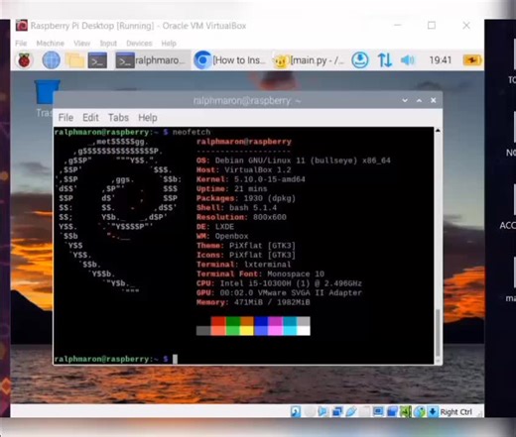Click the terminal vertical scrollbar thumb
The width and height of the screenshot is (516, 437).
click(438, 333)
